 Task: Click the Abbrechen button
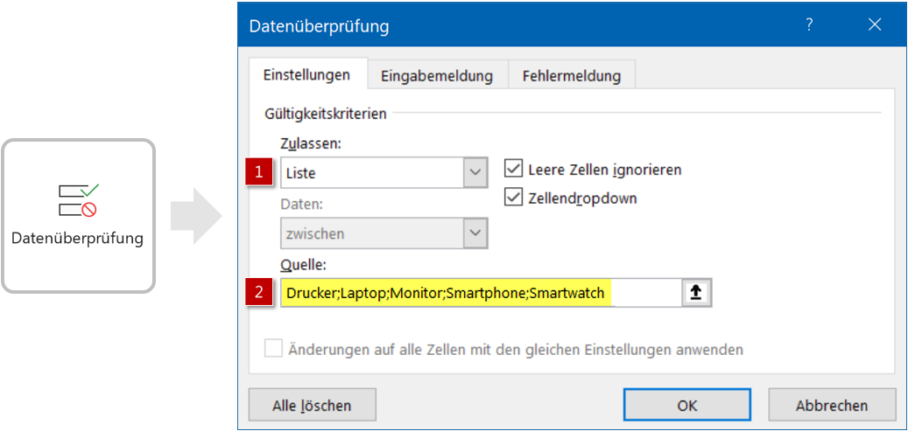pos(831,405)
